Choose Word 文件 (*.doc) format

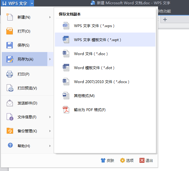point(91,54)
